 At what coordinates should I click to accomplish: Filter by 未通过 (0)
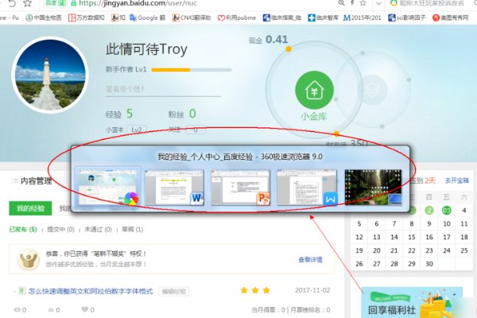pyautogui.click(x=98, y=230)
